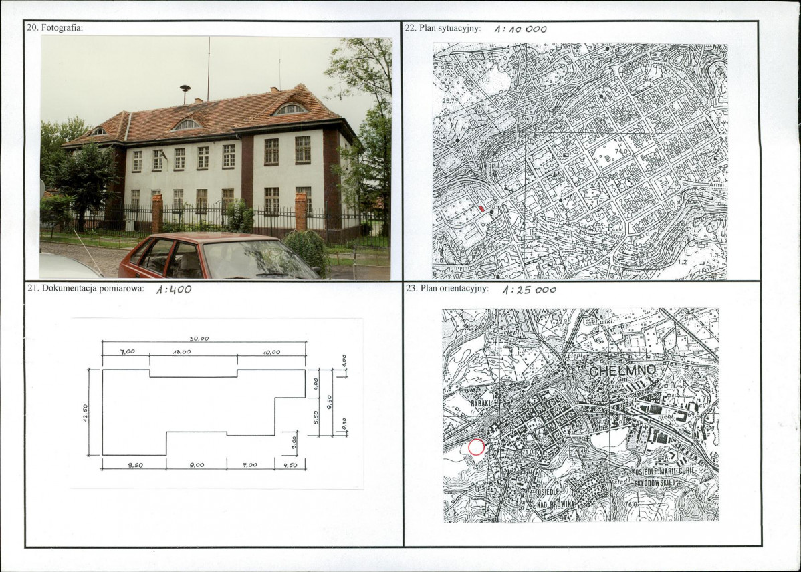Click the "74,0" elevation on situational plan
The height and width of the screenshot is (572, 801).
tap(621, 152)
